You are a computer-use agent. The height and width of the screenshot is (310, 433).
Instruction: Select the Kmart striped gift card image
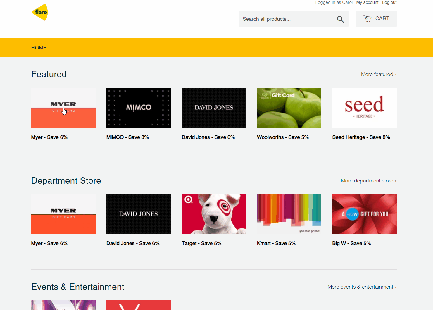289,214
